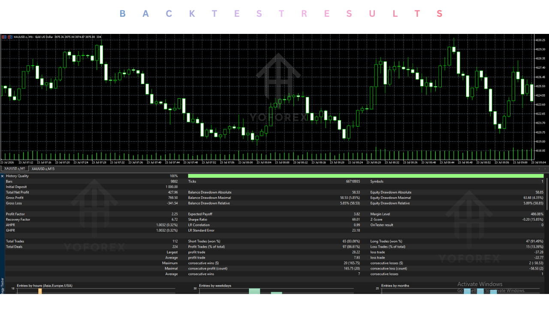549x309 pixels.
Task: Click the chart tabs scroll-left arrow
Action: [x=540, y=169]
